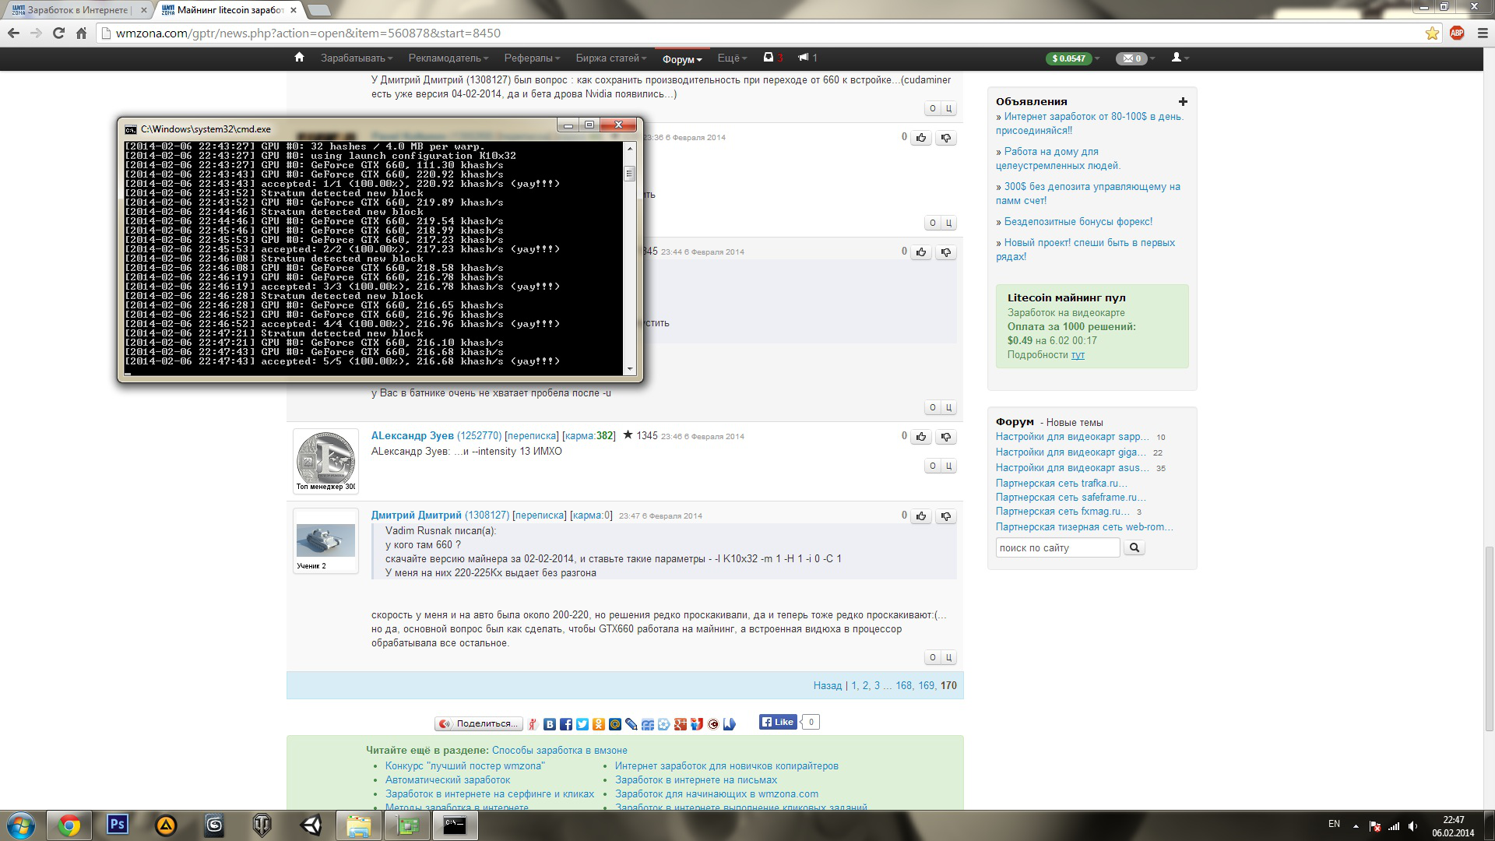Click the cmd window vertical scrollbar thumb
This screenshot has height=841, width=1495.
click(x=630, y=173)
